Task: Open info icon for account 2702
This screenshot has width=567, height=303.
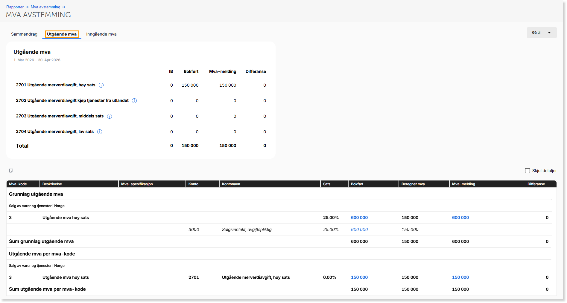Action: pos(134,101)
